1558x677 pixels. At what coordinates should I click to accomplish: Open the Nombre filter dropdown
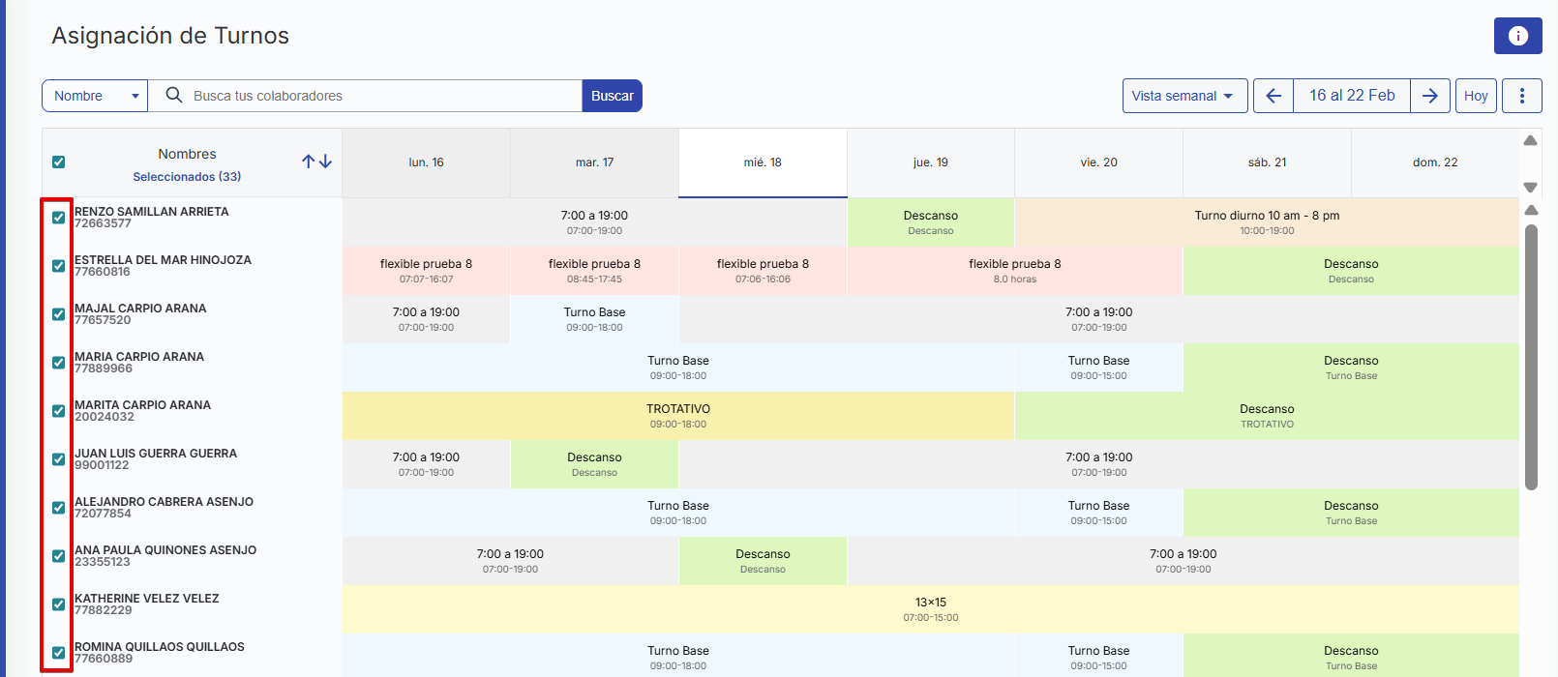[95, 96]
